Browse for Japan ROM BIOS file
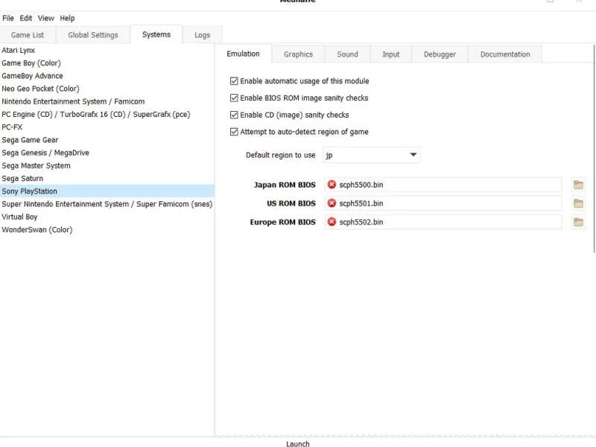This screenshot has height=447, width=596. 578,185
